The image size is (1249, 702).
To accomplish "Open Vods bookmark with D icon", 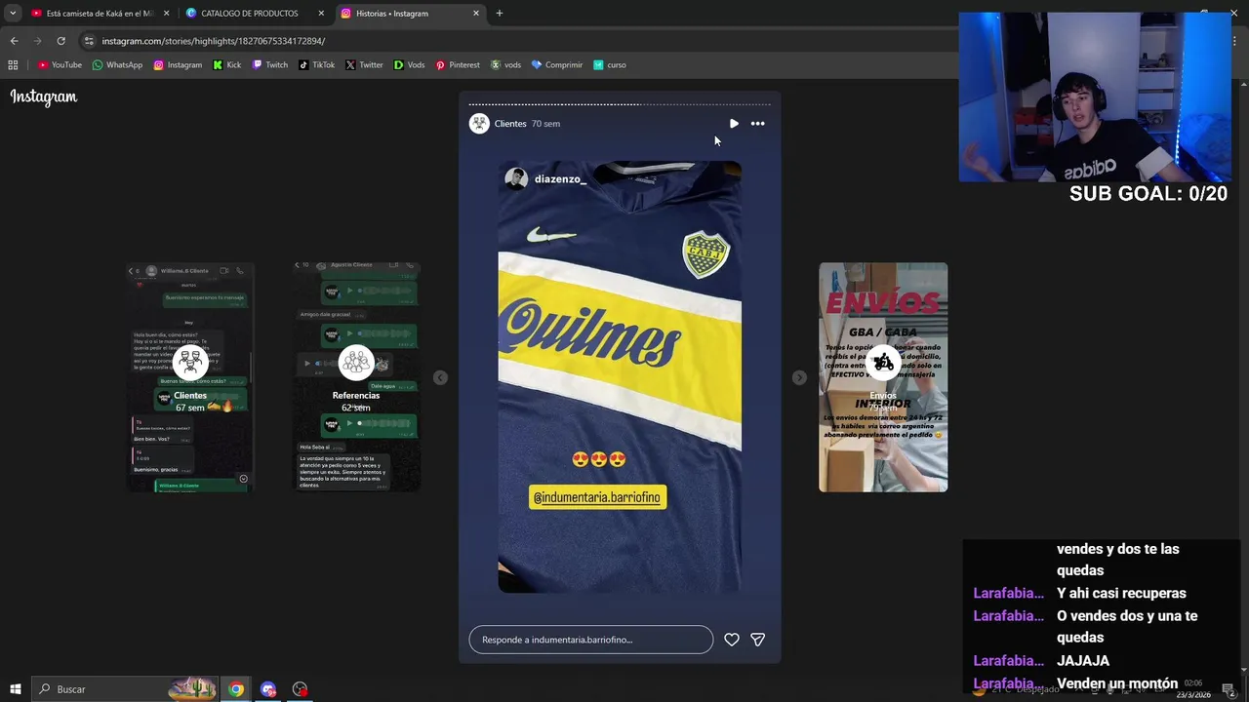I will tap(409, 65).
